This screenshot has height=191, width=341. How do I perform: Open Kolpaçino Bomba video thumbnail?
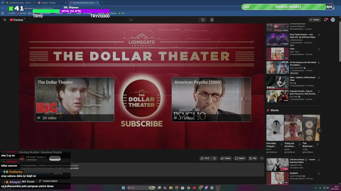coord(277,96)
